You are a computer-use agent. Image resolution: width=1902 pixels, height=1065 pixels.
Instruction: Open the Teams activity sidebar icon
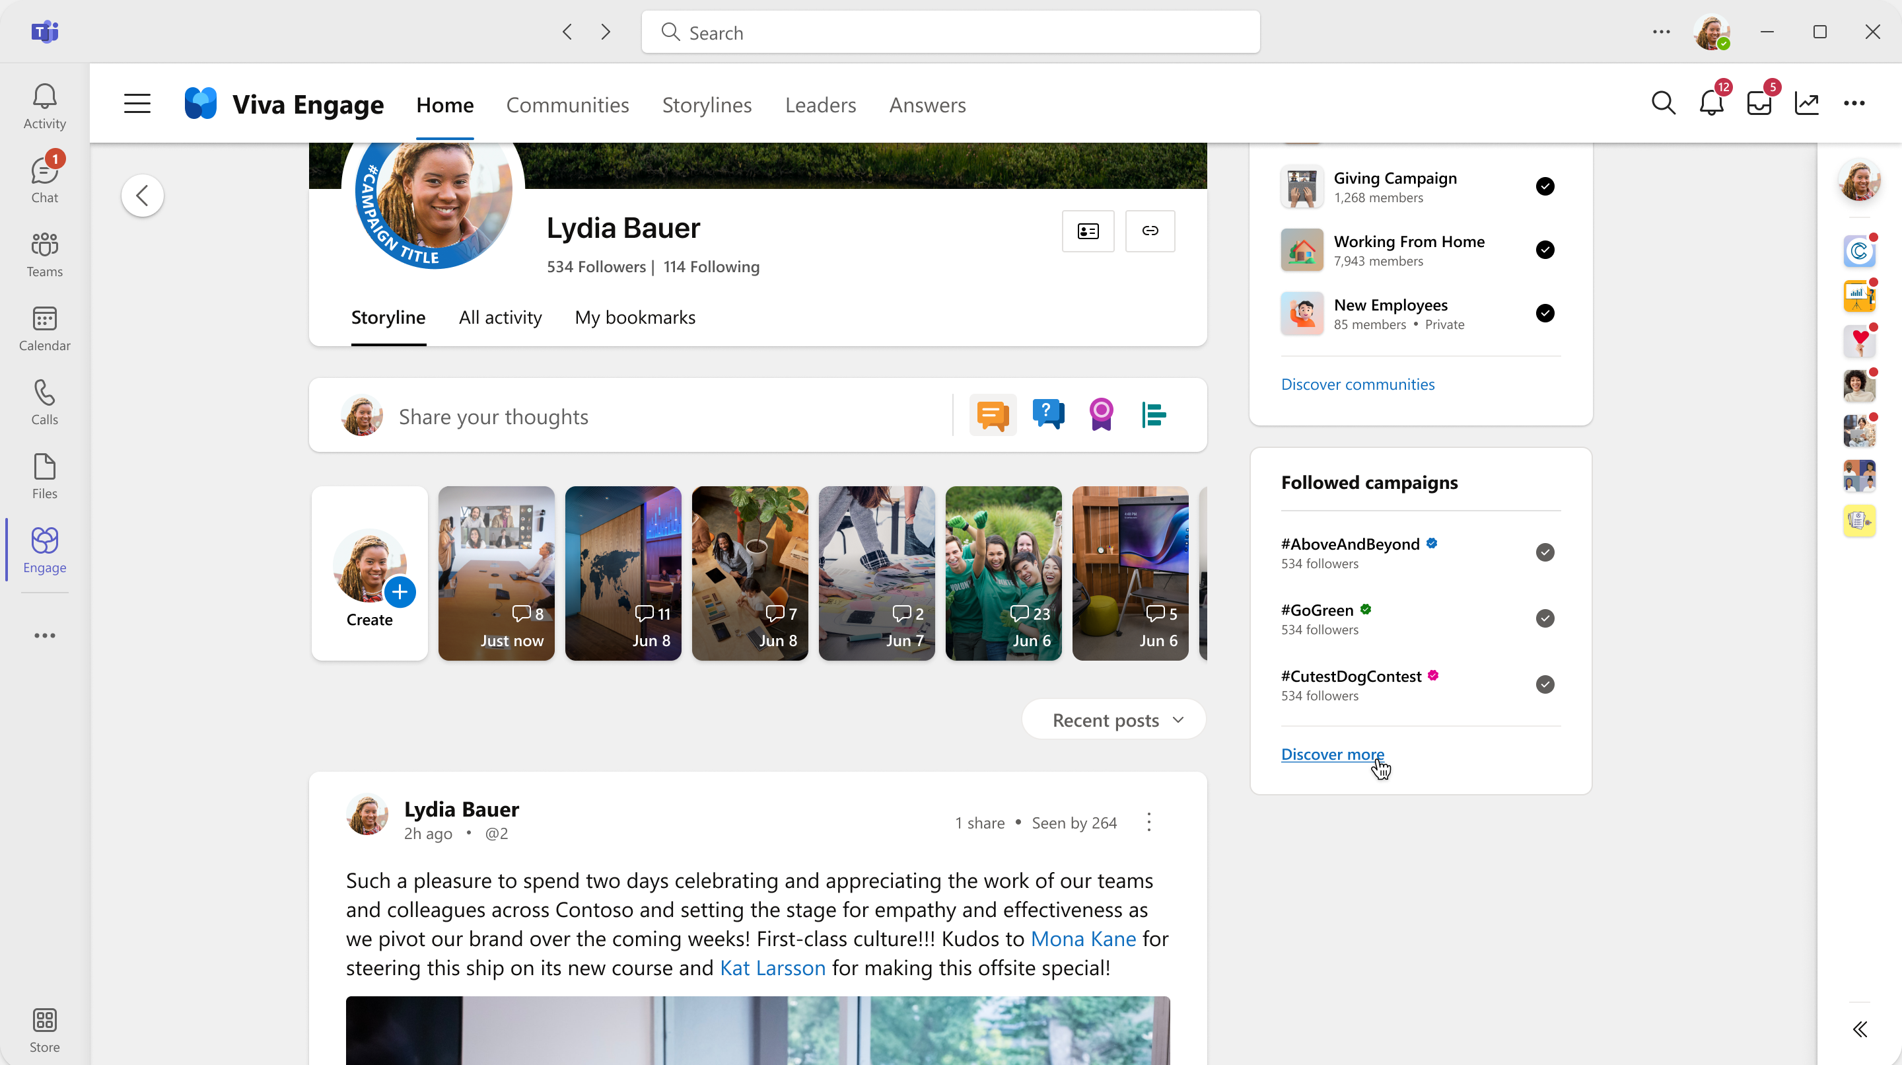(44, 104)
